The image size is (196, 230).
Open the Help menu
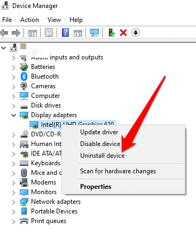click(x=76, y=20)
